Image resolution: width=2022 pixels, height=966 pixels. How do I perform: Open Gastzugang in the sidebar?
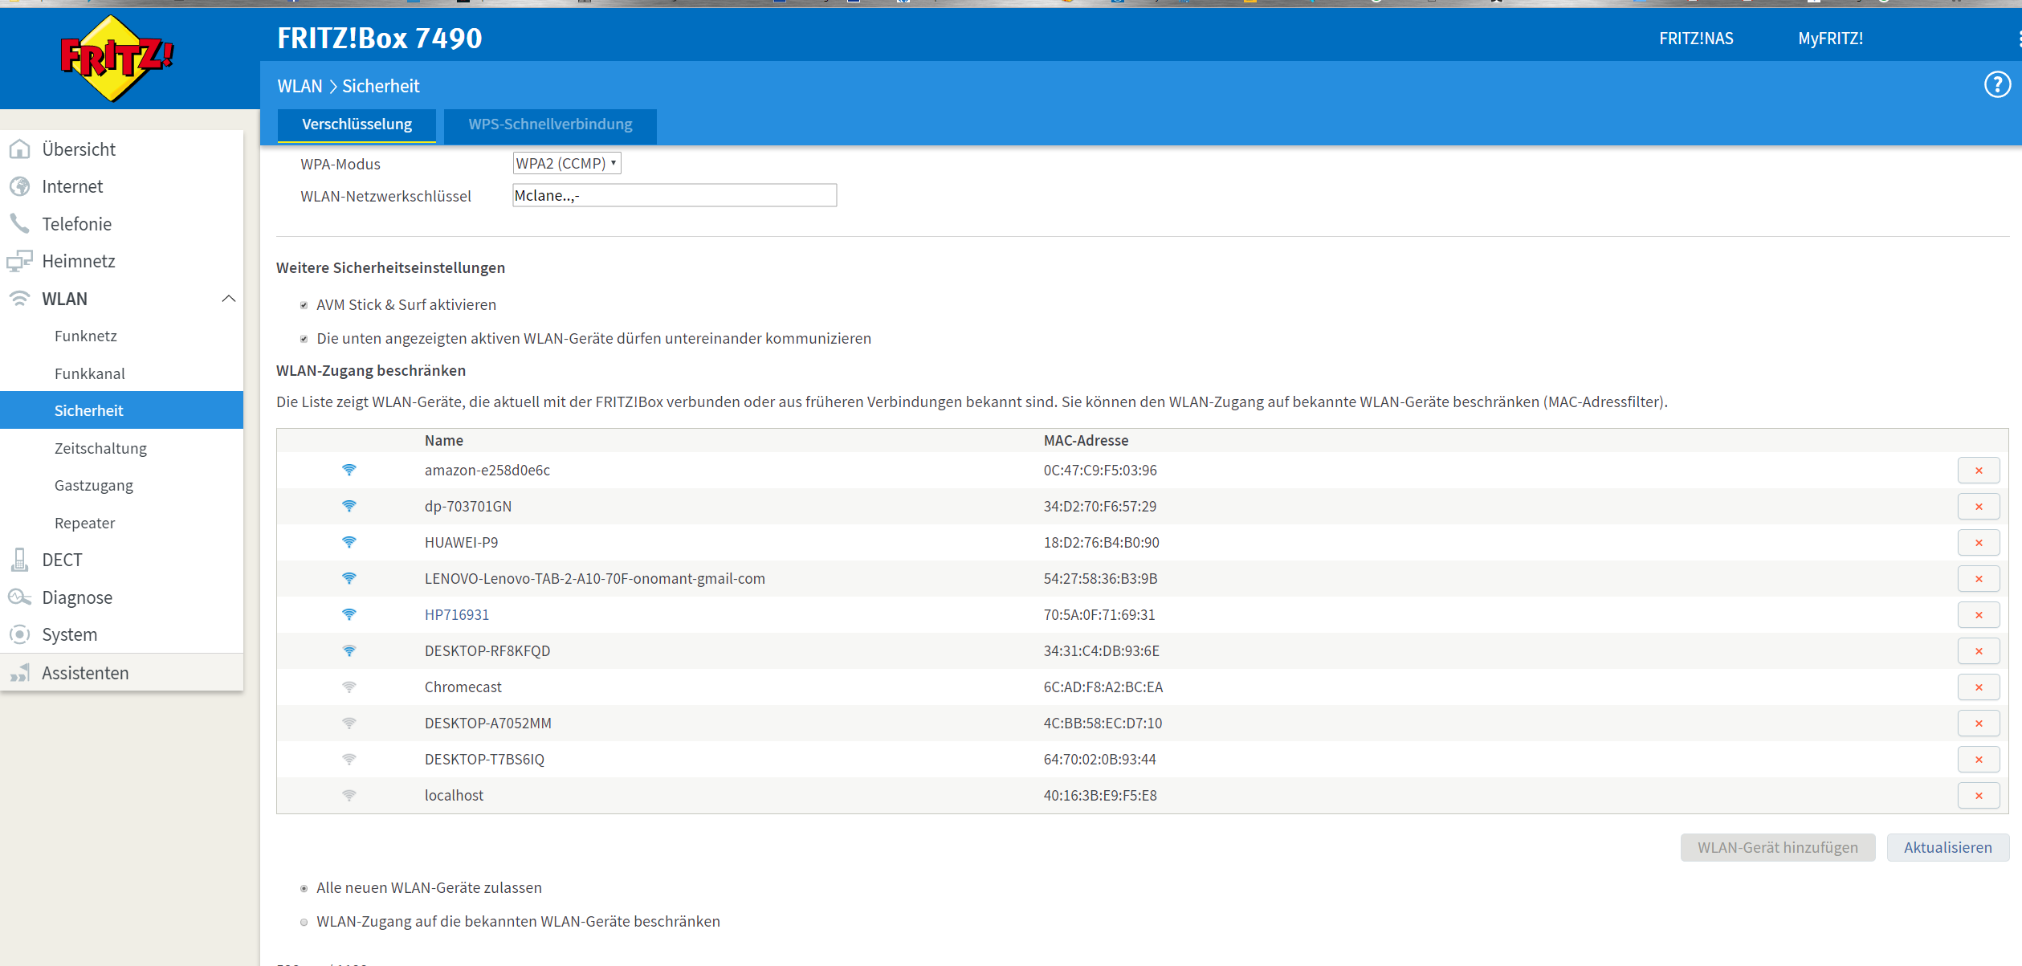pos(94,485)
